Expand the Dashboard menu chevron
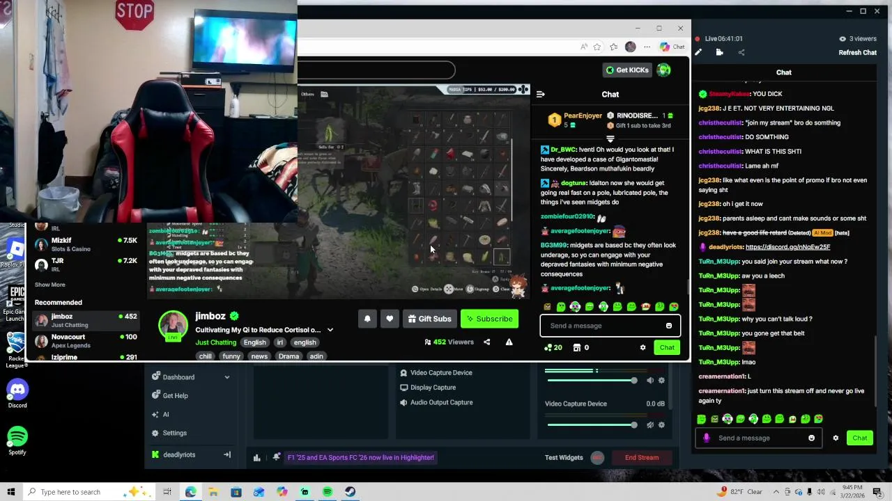Screen dimensions: 892x501 click(x=226, y=377)
